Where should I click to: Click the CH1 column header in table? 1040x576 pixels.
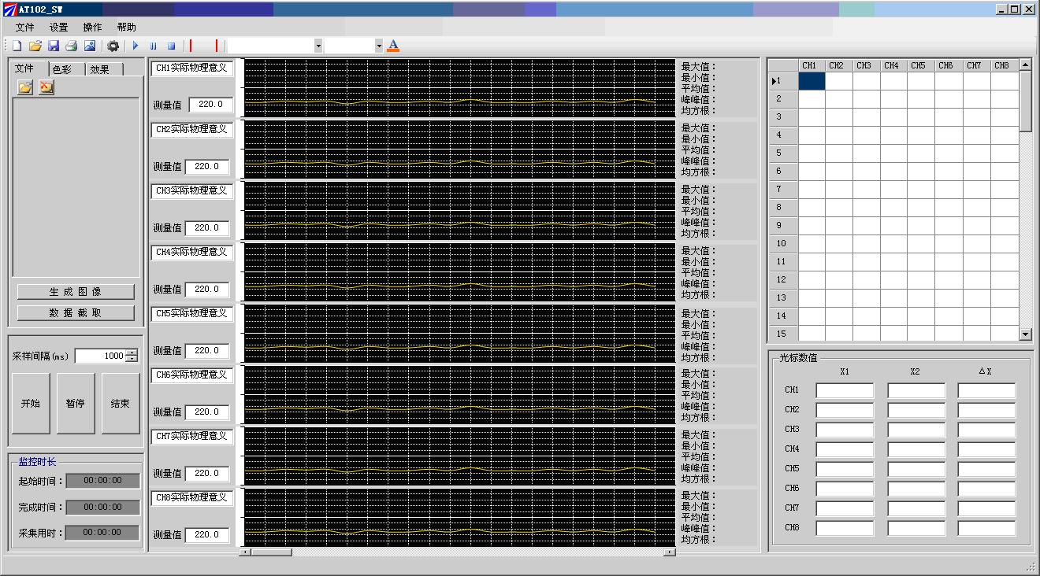(812, 66)
